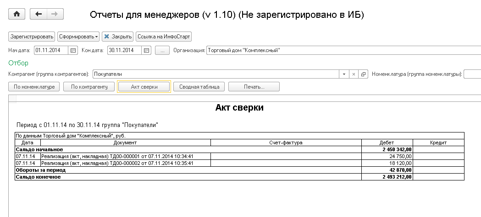This screenshot has width=481, height=217.
Task: Select date cell of ТД00-000002 row
Action: 28,163
